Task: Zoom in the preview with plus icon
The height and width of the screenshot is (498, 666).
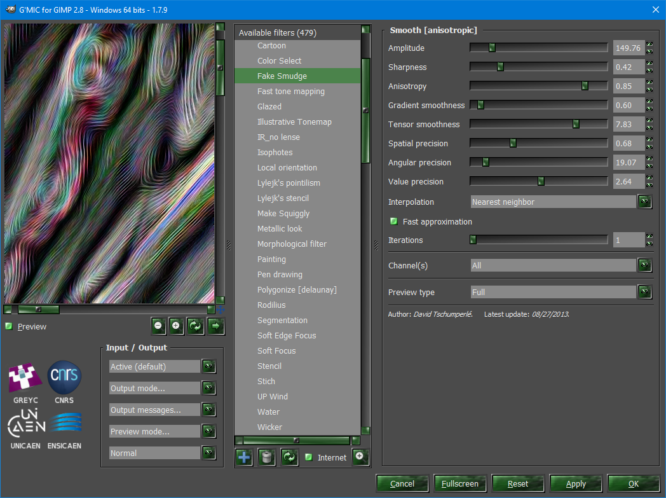Action: pos(176,326)
